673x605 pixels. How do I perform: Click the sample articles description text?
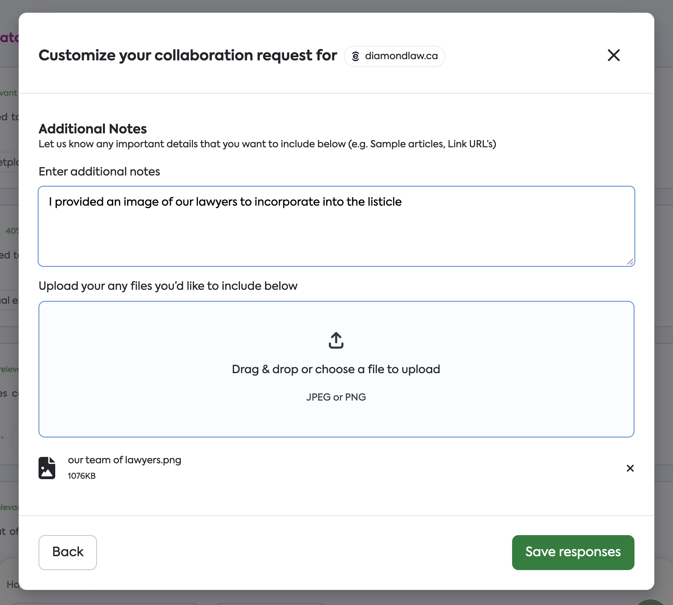coord(267,144)
